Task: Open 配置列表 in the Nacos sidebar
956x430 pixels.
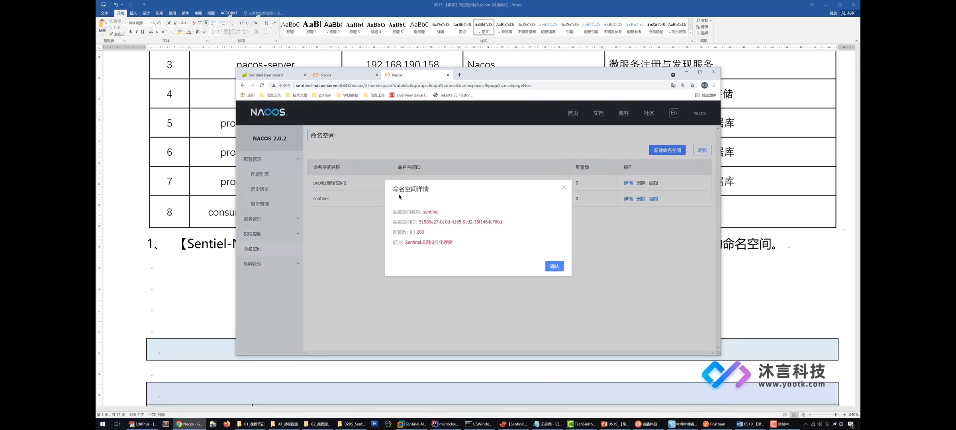Action: click(260, 174)
